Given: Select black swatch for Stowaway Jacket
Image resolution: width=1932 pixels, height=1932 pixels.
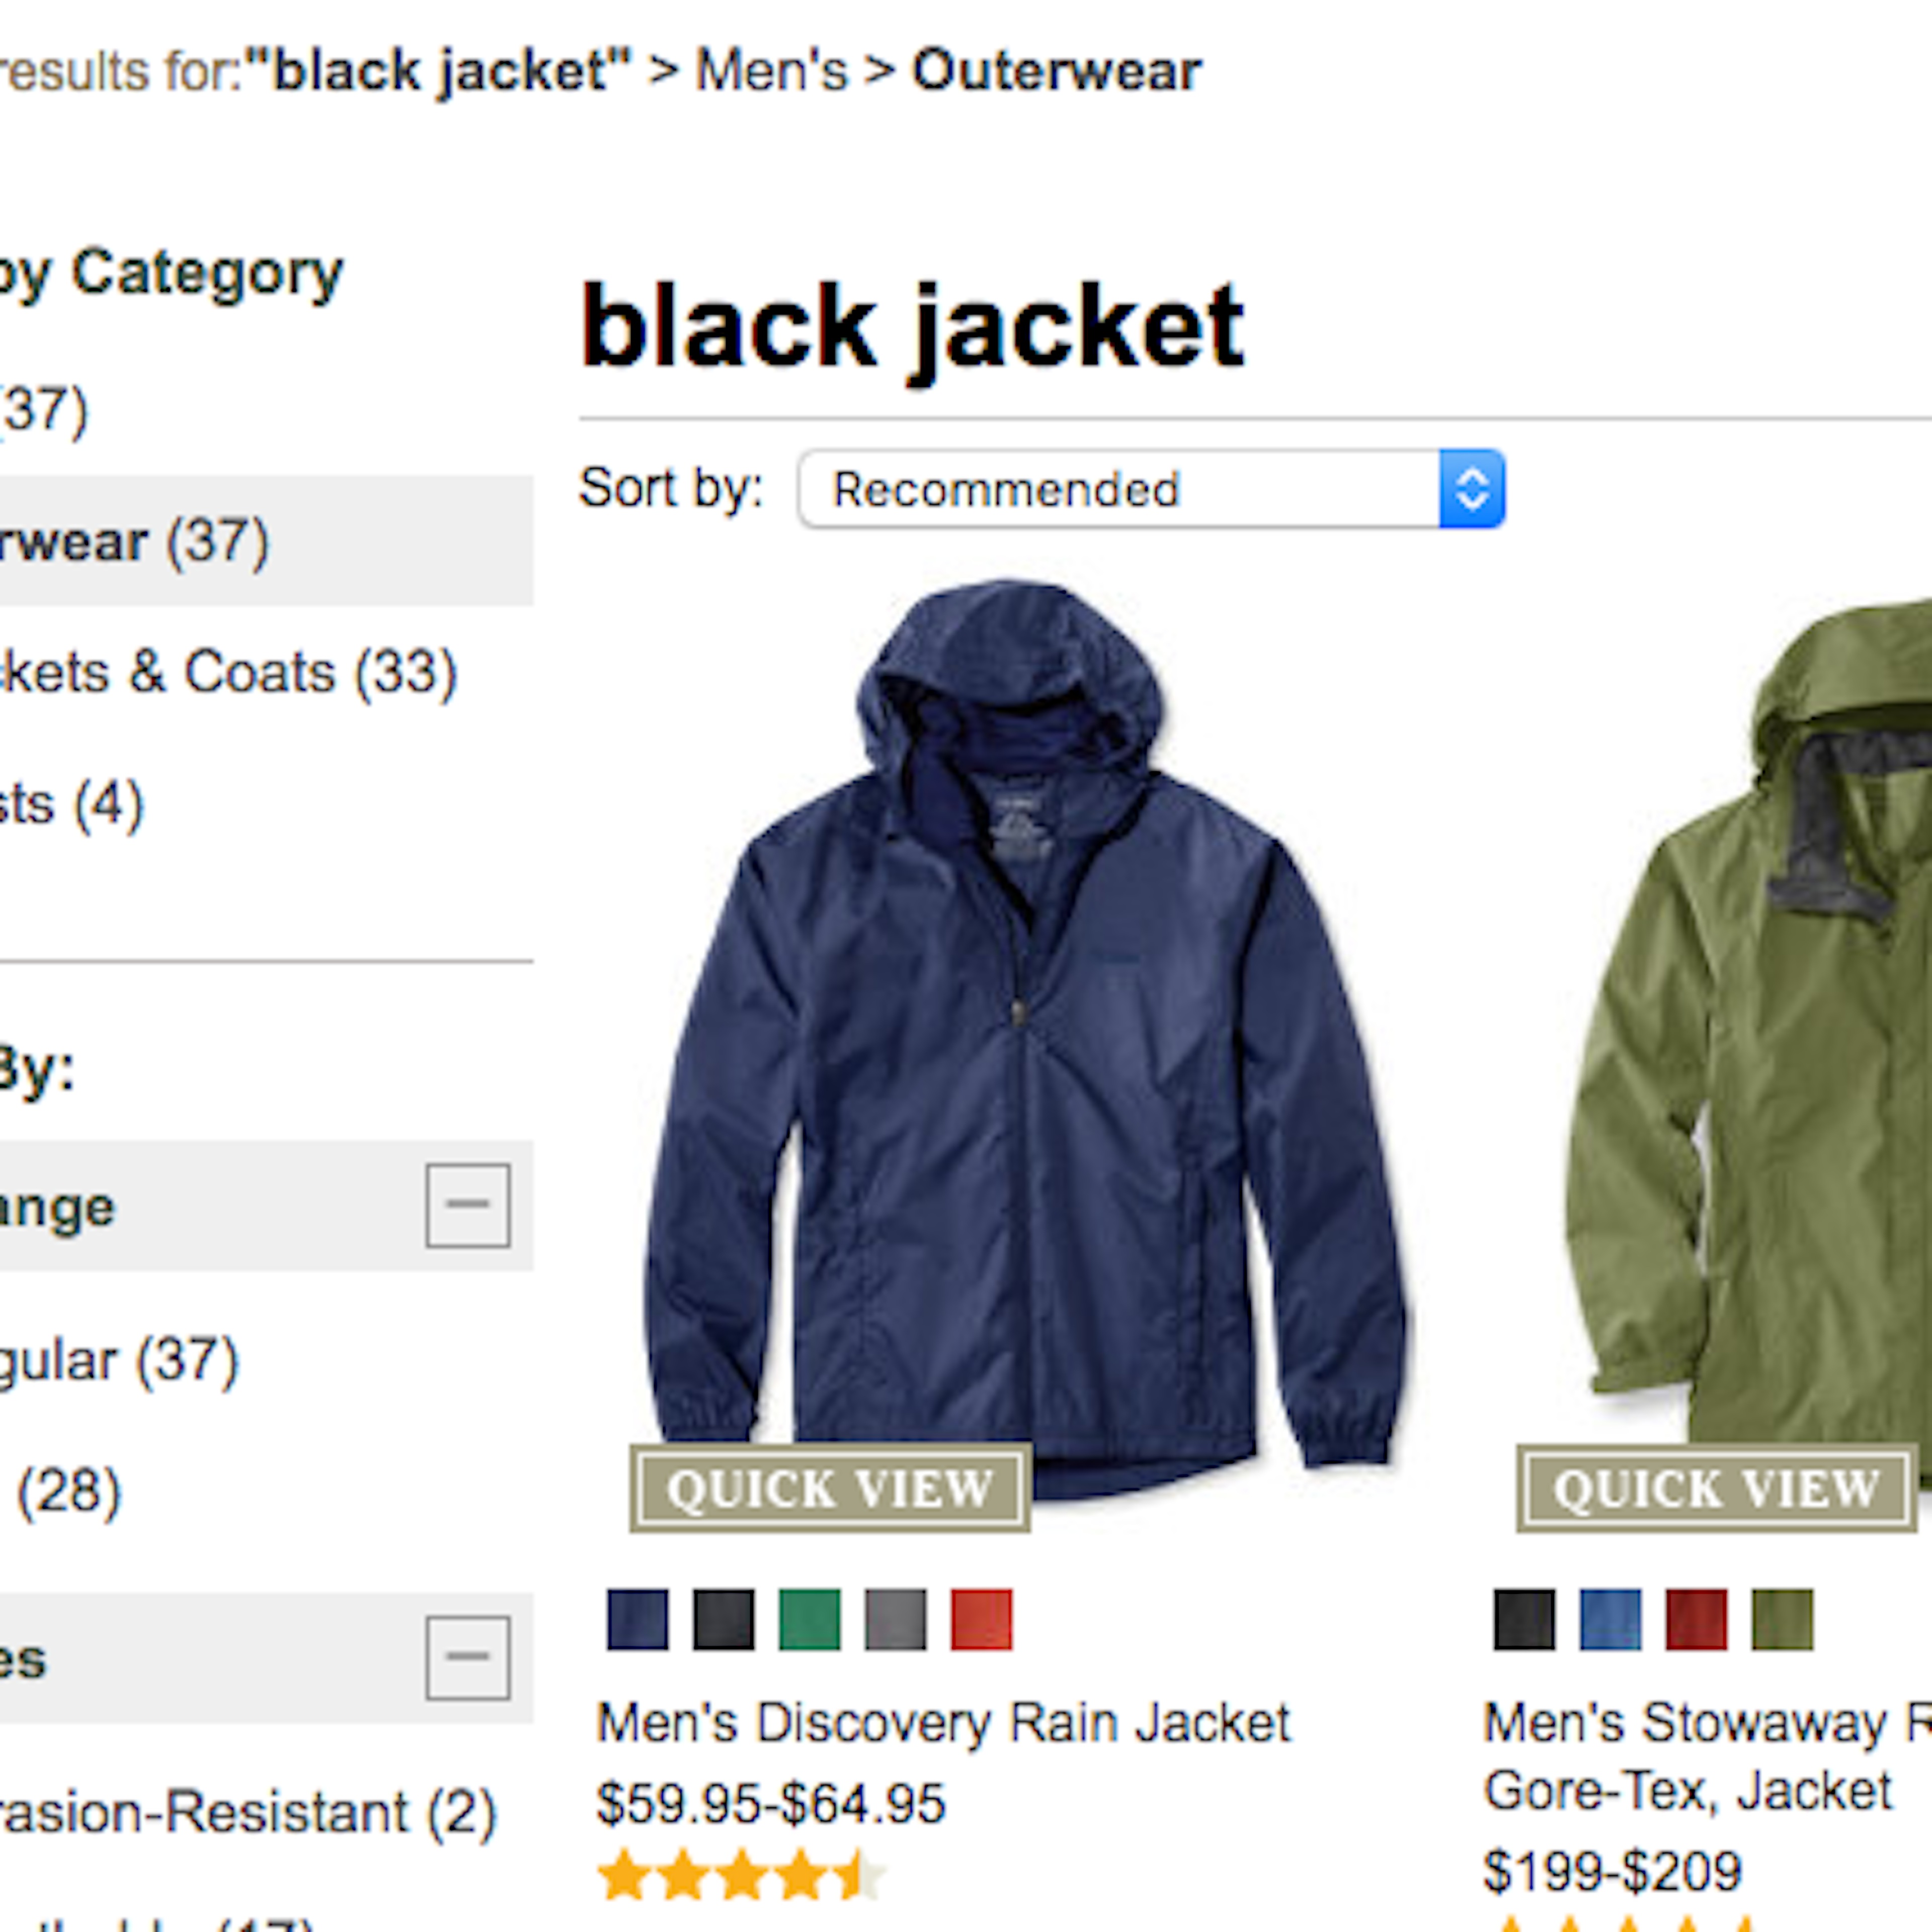Looking at the screenshot, I should click(1524, 1619).
